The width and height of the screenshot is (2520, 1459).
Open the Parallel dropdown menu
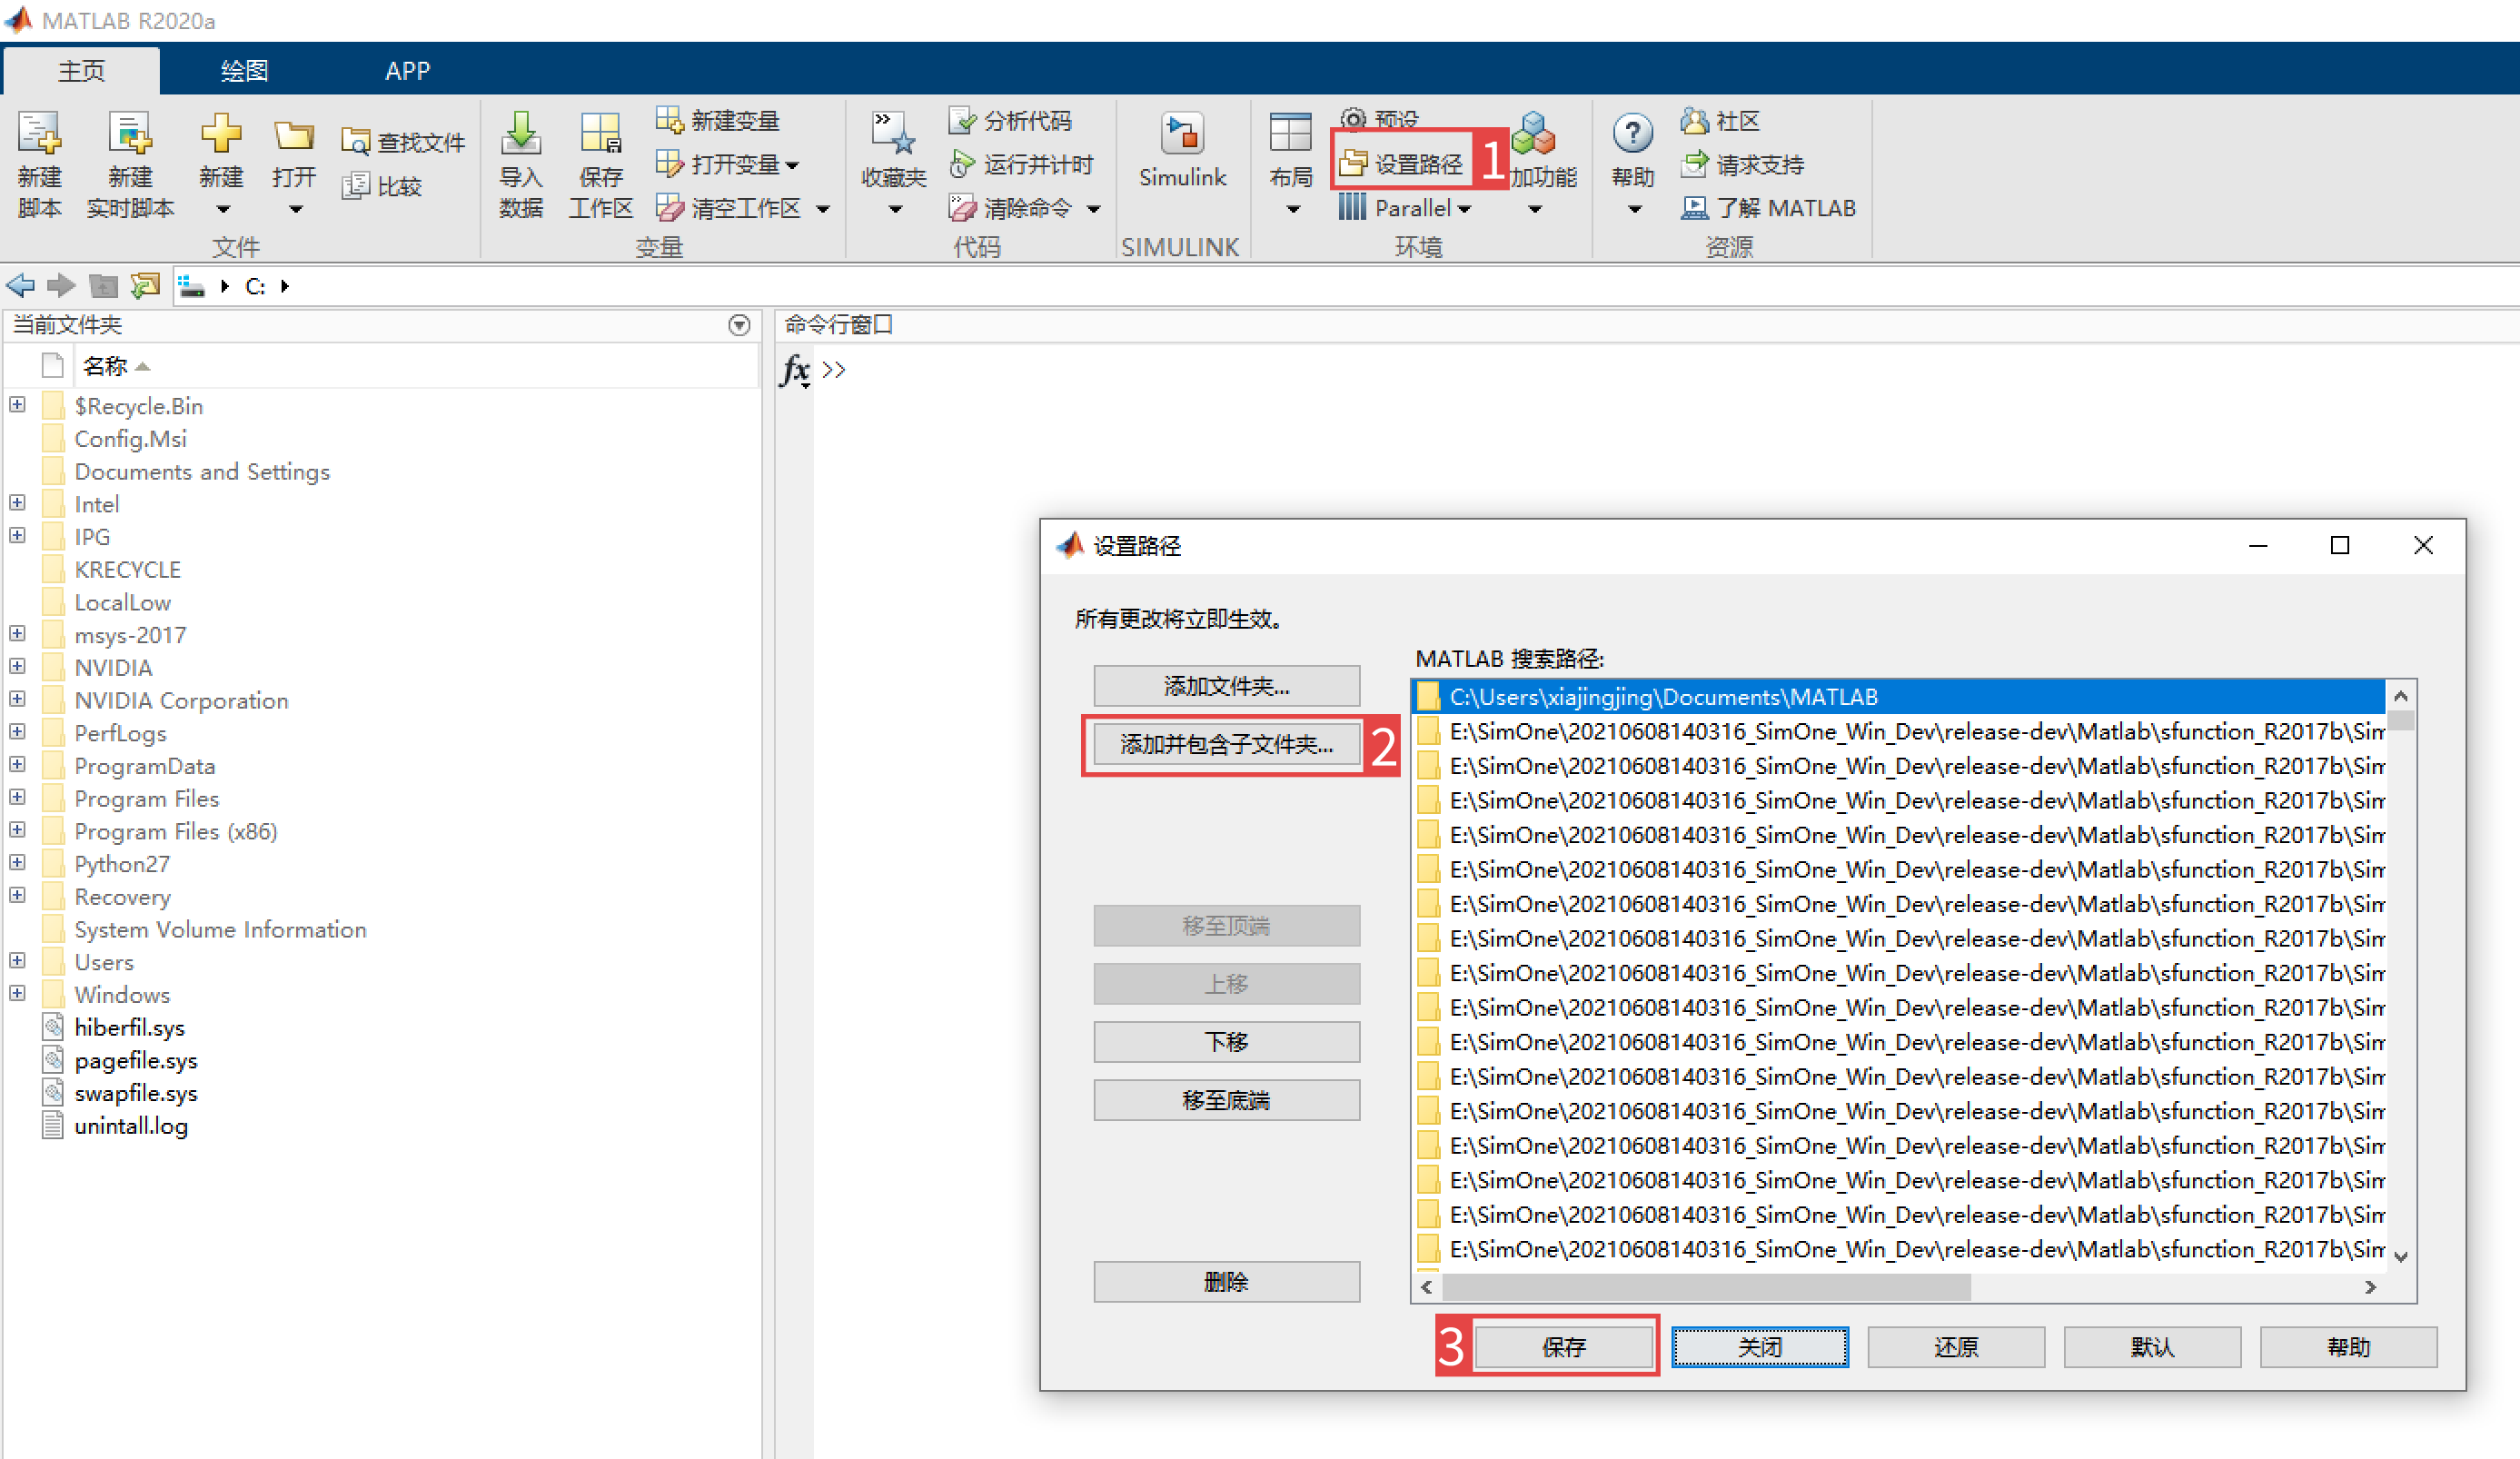tap(1405, 208)
